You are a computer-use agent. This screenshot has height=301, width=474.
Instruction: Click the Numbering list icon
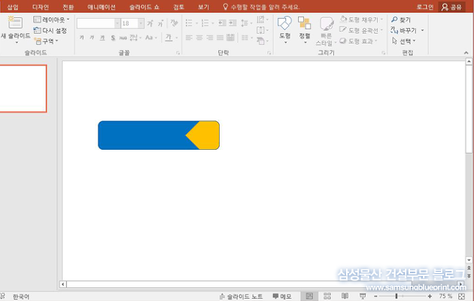(x=205, y=23)
